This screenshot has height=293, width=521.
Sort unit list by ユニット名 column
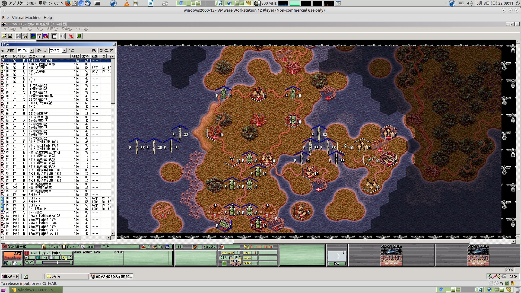point(49,56)
